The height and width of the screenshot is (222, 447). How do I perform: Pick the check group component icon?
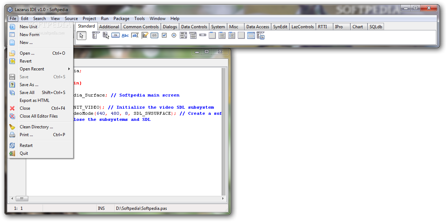pyautogui.click(x=232, y=35)
